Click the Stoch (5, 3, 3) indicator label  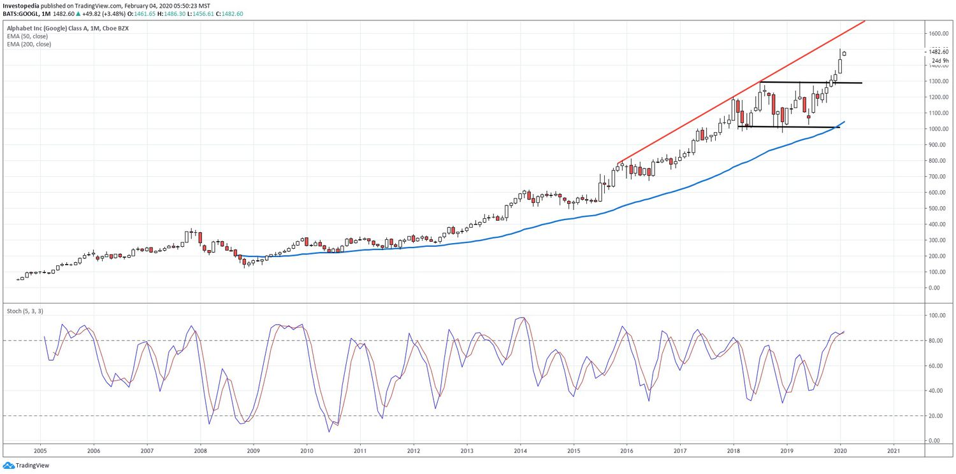tap(25, 310)
